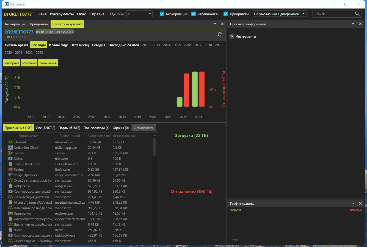Image resolution: width=367 pixels, height=247 pixels.
Task: Select the Страны (0) tab
Action: point(121,128)
